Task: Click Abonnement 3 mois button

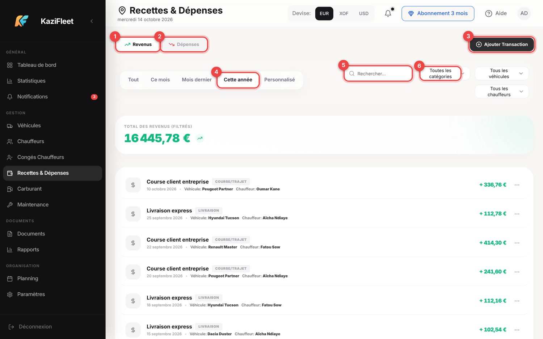Action: click(x=438, y=13)
